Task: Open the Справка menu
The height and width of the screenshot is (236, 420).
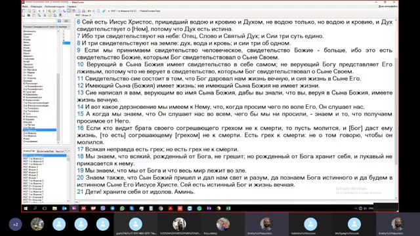Action: [x=72, y=7]
